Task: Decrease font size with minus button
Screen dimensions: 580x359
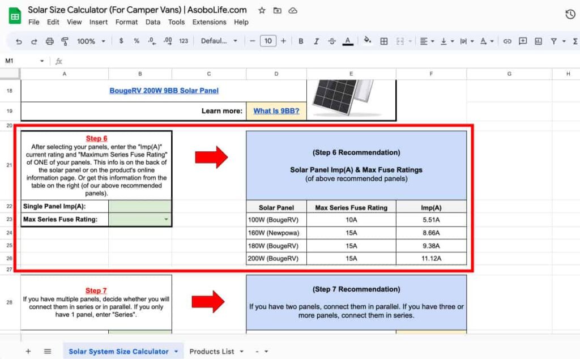Action: coord(252,41)
